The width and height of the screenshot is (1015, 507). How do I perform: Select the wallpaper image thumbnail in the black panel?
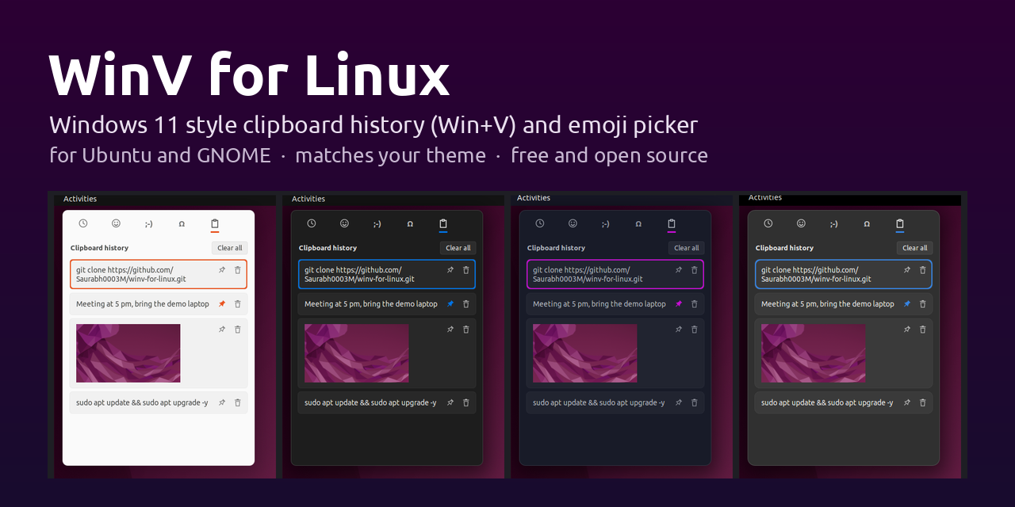(x=357, y=353)
